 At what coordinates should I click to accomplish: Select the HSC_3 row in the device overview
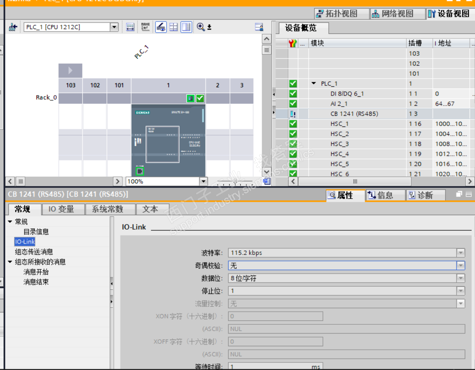pyautogui.click(x=375, y=144)
